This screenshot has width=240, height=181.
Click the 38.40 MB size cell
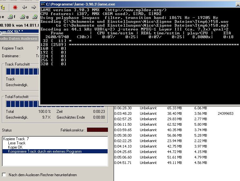click(x=175, y=113)
